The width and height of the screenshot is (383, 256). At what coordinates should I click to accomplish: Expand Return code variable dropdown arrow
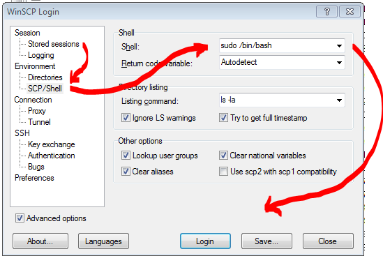click(339, 63)
